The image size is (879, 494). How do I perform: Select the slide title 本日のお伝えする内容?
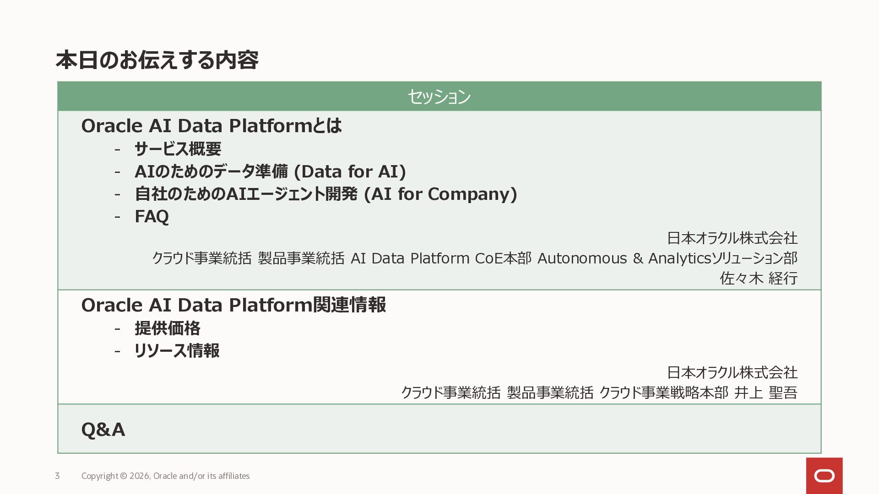[x=157, y=60]
